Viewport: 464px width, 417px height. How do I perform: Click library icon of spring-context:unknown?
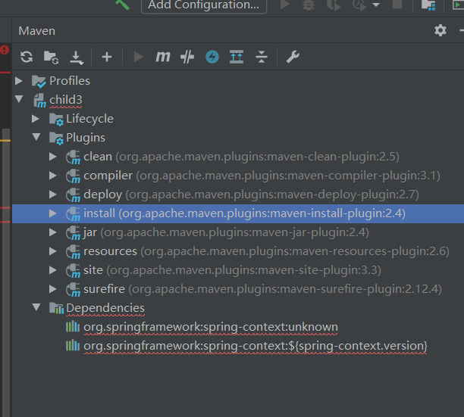(73, 327)
